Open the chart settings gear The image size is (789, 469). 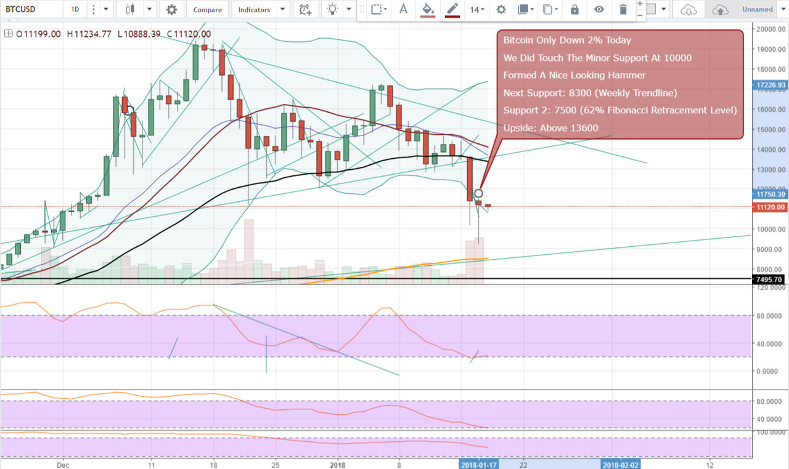tap(171, 9)
